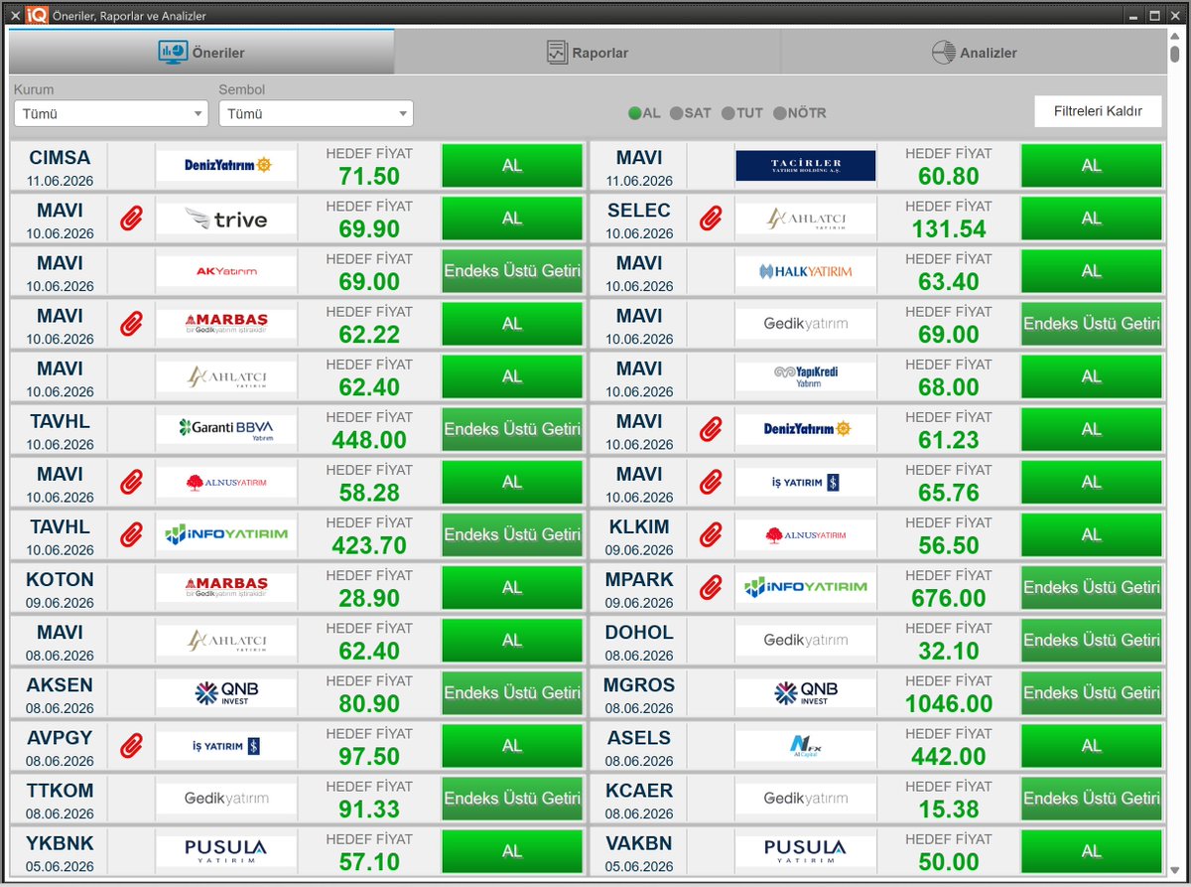Click the YKBNK symbol text
Screen dimensions: 1191x887
click(60, 841)
